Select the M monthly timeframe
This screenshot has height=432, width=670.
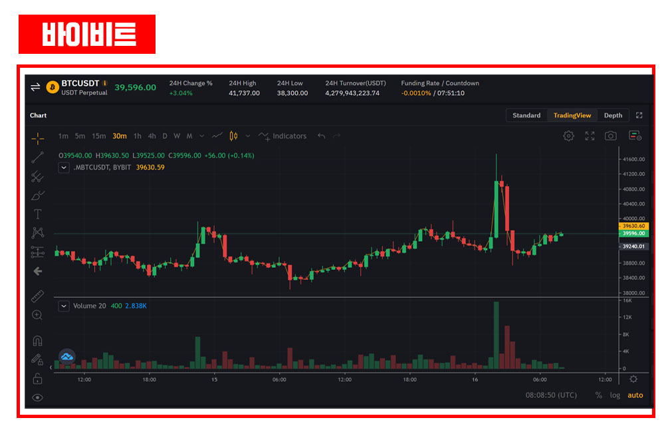coord(189,136)
